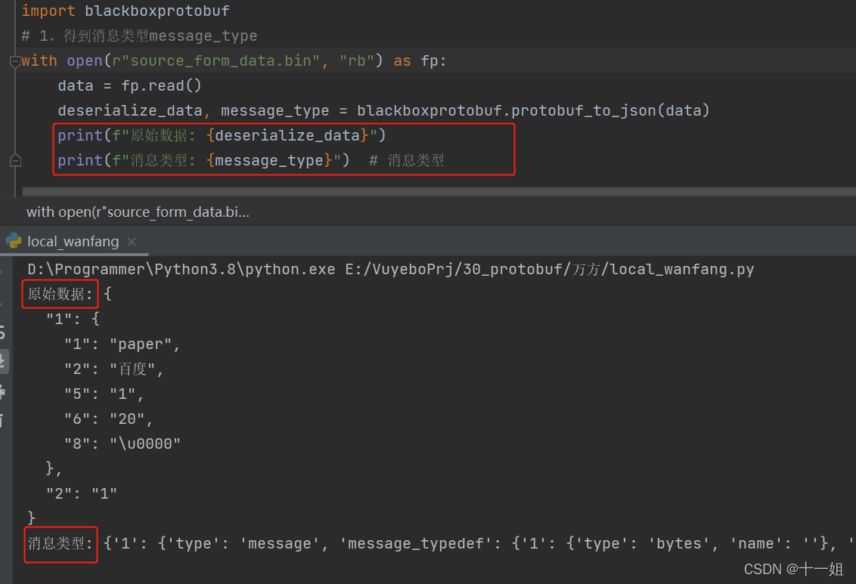Click the 原始数据: console output label
856x584 pixels.
click(60, 294)
